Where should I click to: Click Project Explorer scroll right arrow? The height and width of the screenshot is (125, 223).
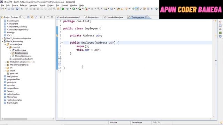[53, 119]
